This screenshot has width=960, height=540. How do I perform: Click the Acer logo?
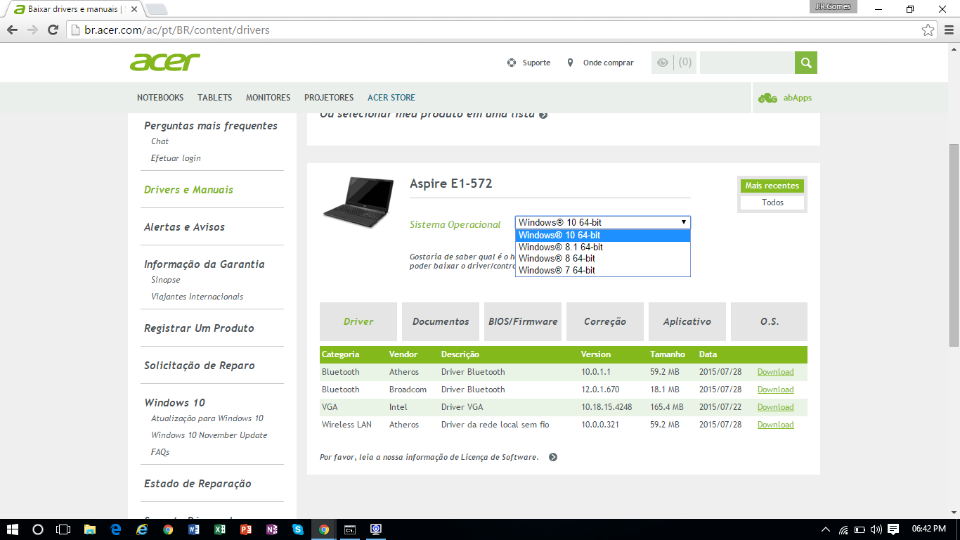point(165,62)
